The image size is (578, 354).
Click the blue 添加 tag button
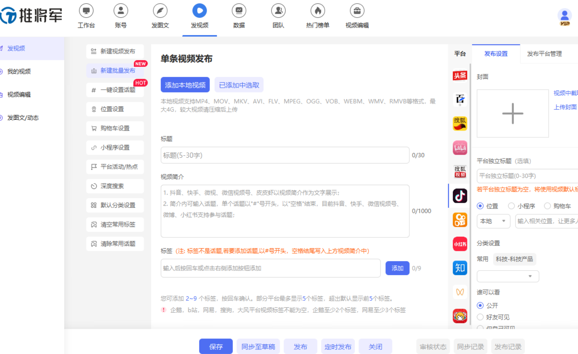pos(397,268)
